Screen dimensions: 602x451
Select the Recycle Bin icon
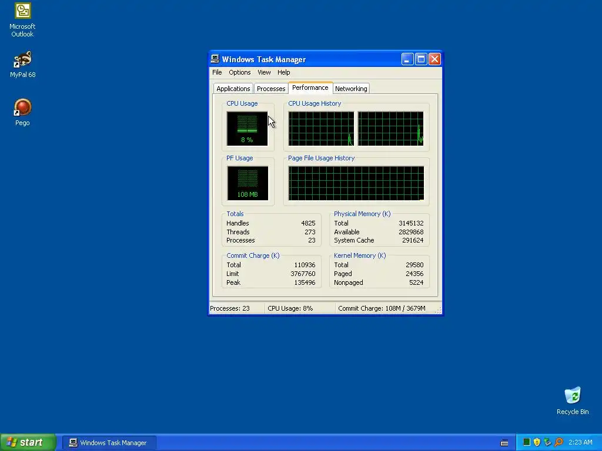[x=573, y=401]
